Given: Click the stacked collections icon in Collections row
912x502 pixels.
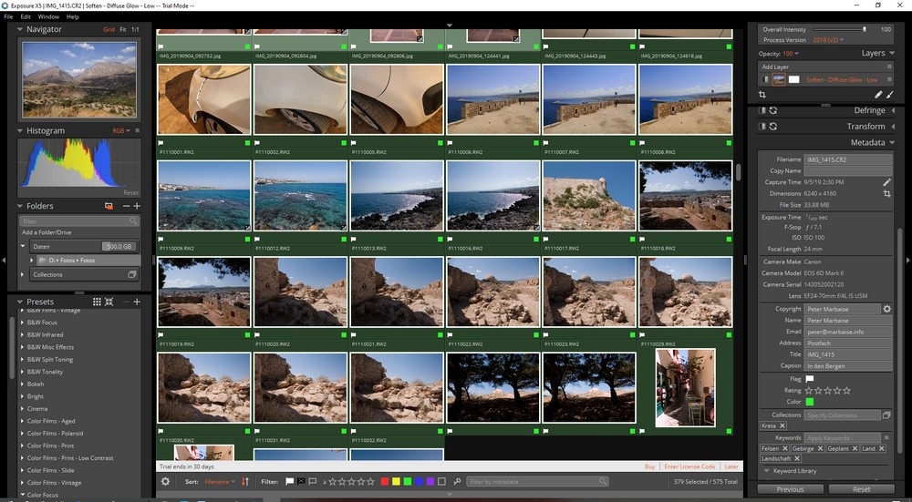Looking at the screenshot, I should coord(132,274).
